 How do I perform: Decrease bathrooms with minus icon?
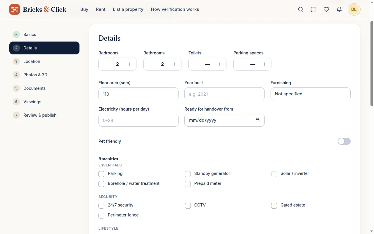click(x=150, y=64)
